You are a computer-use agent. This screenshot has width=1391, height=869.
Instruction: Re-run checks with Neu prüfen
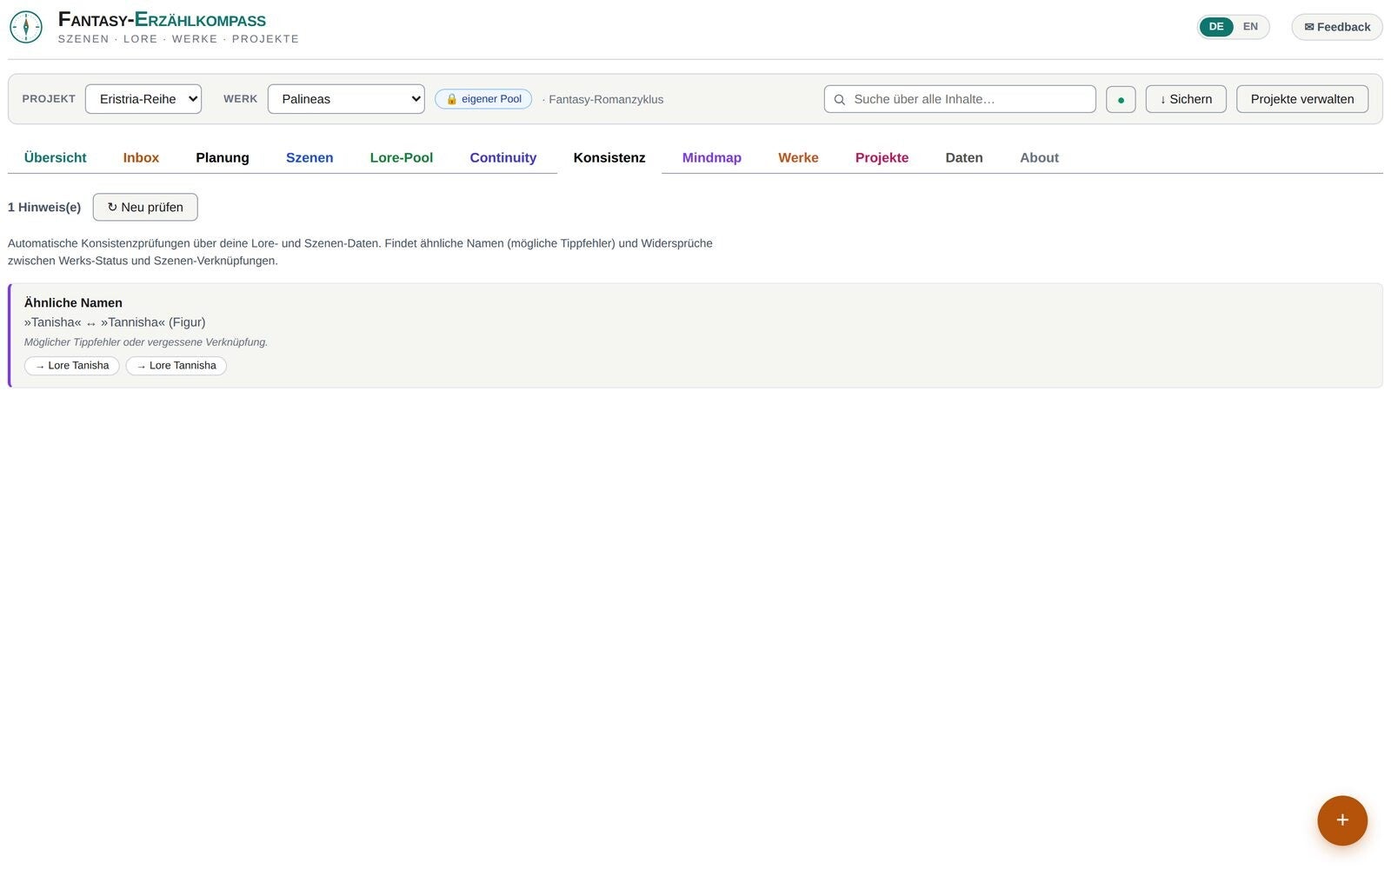point(145,207)
